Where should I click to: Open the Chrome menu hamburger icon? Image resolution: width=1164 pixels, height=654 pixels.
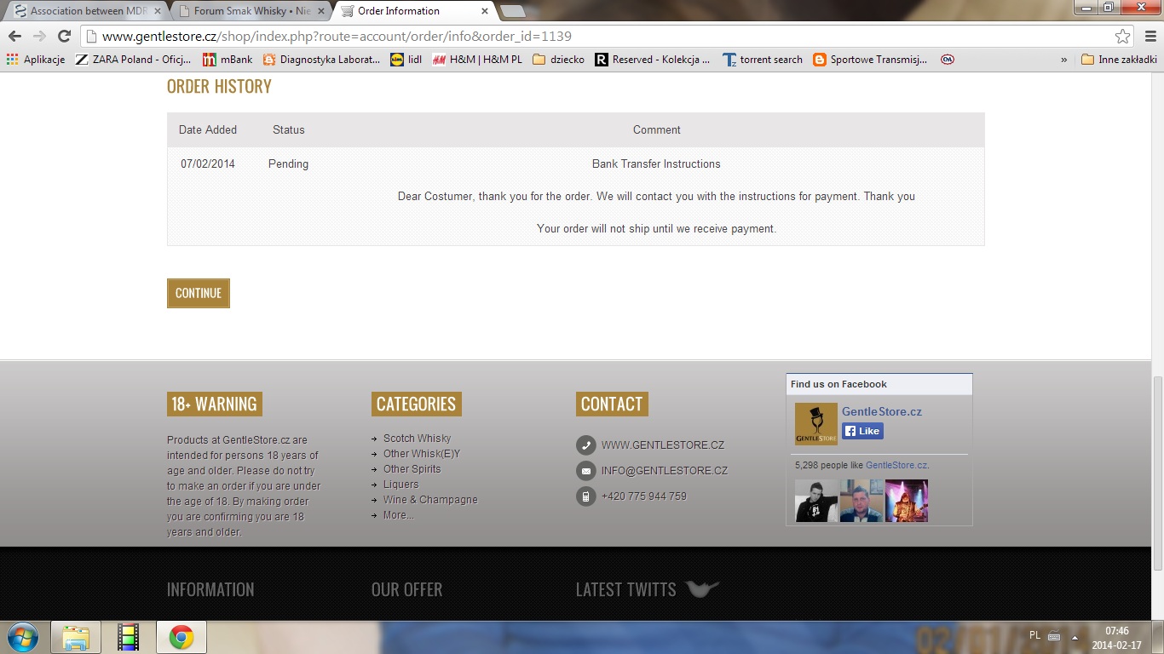pyautogui.click(x=1150, y=37)
